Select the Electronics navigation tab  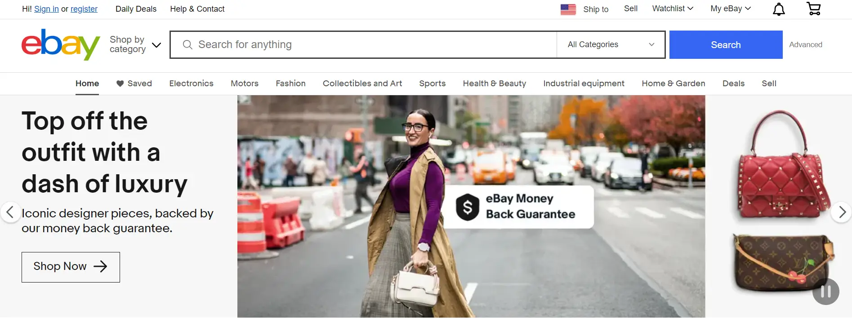[x=191, y=84]
